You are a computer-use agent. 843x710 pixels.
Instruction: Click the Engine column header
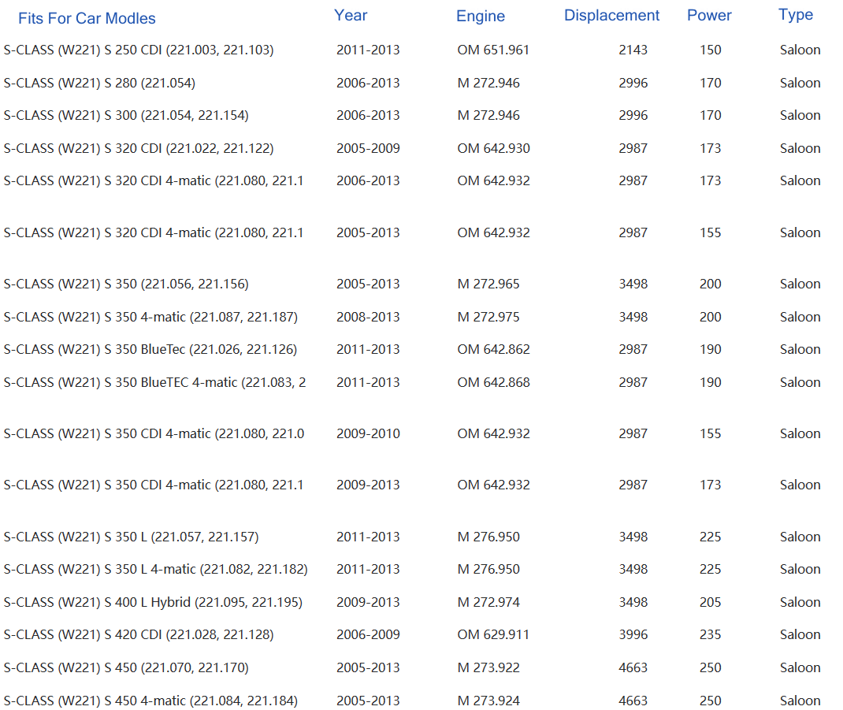[x=481, y=16]
